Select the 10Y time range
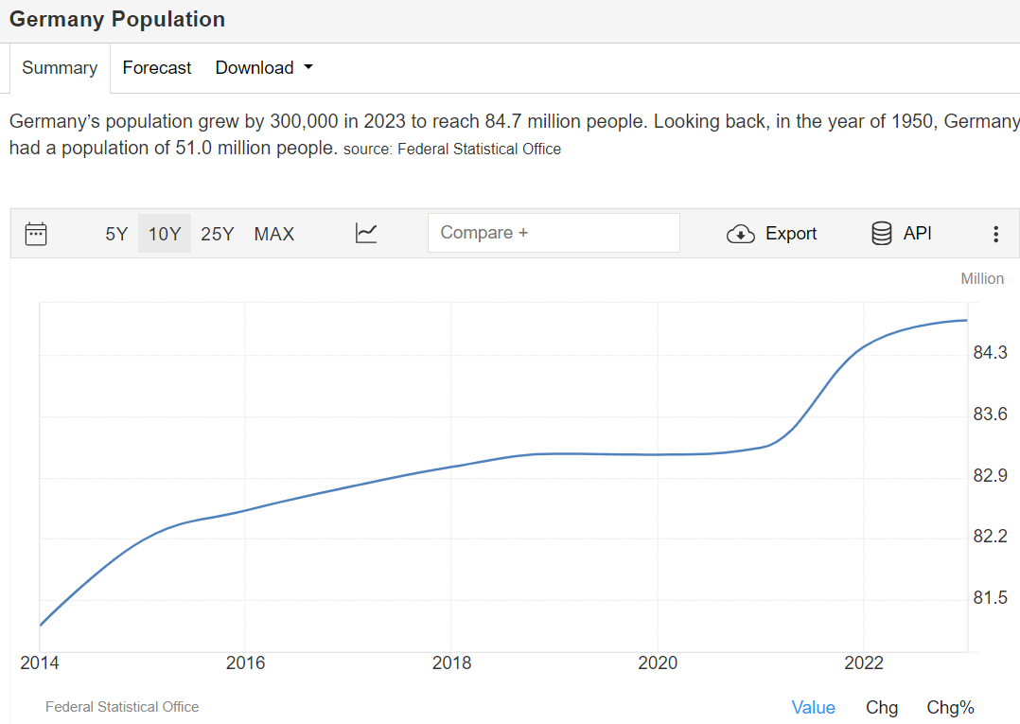 point(165,234)
